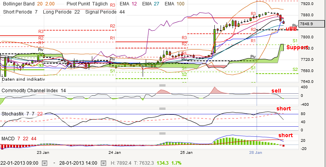Select the Stochastik 7 7 22 title
Viewport: 326px width, 167px height.
[22, 114]
